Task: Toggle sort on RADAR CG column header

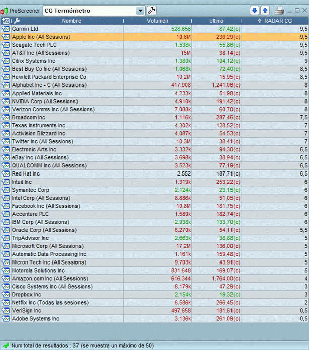Action: [275, 21]
